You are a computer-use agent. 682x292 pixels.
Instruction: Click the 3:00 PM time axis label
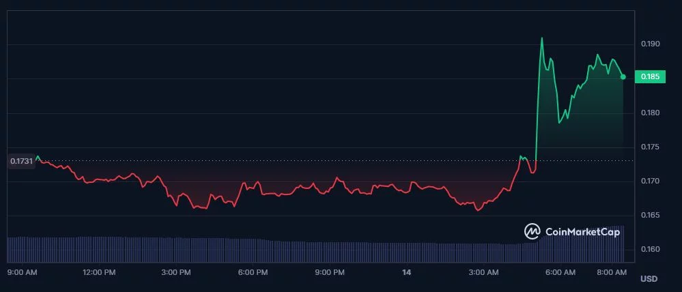coord(176,272)
